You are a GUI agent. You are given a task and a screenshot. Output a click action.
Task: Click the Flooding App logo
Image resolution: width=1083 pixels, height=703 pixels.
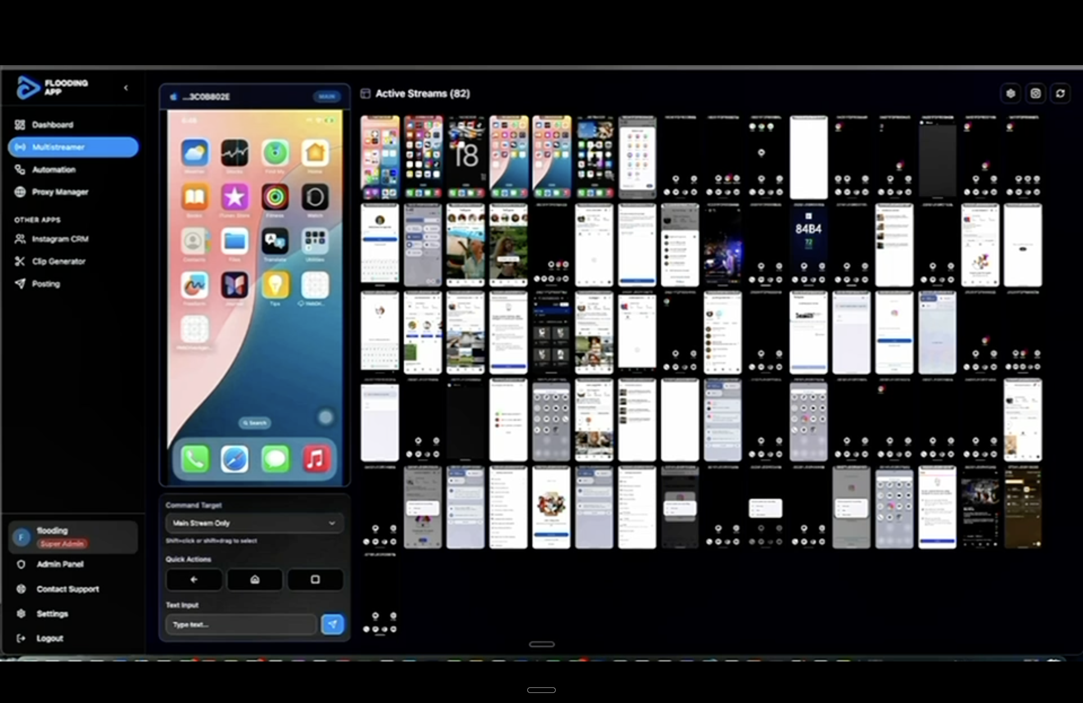pyautogui.click(x=52, y=87)
